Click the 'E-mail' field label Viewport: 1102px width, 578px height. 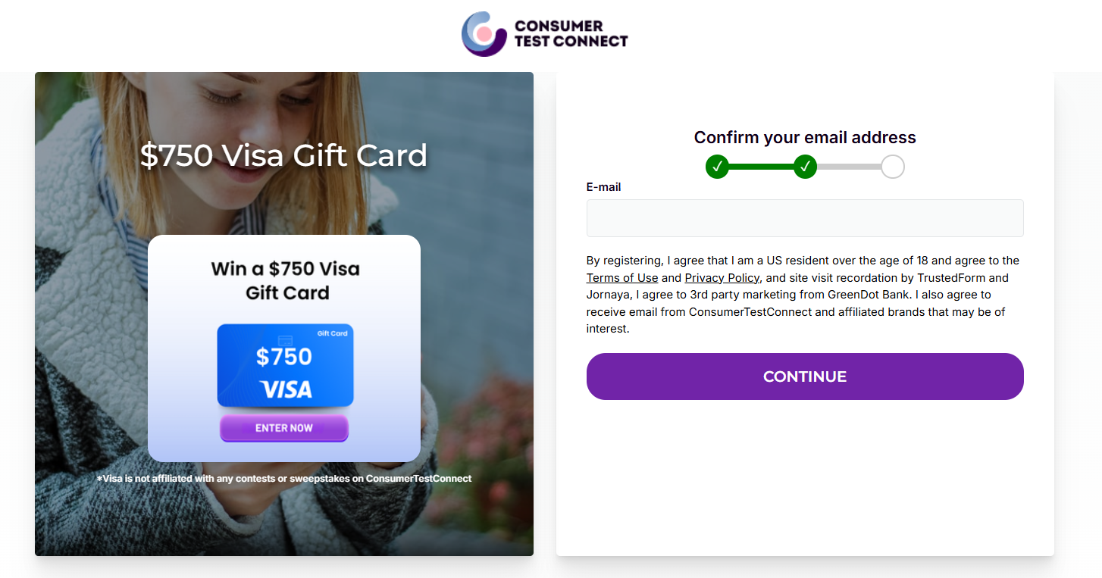pyautogui.click(x=603, y=187)
